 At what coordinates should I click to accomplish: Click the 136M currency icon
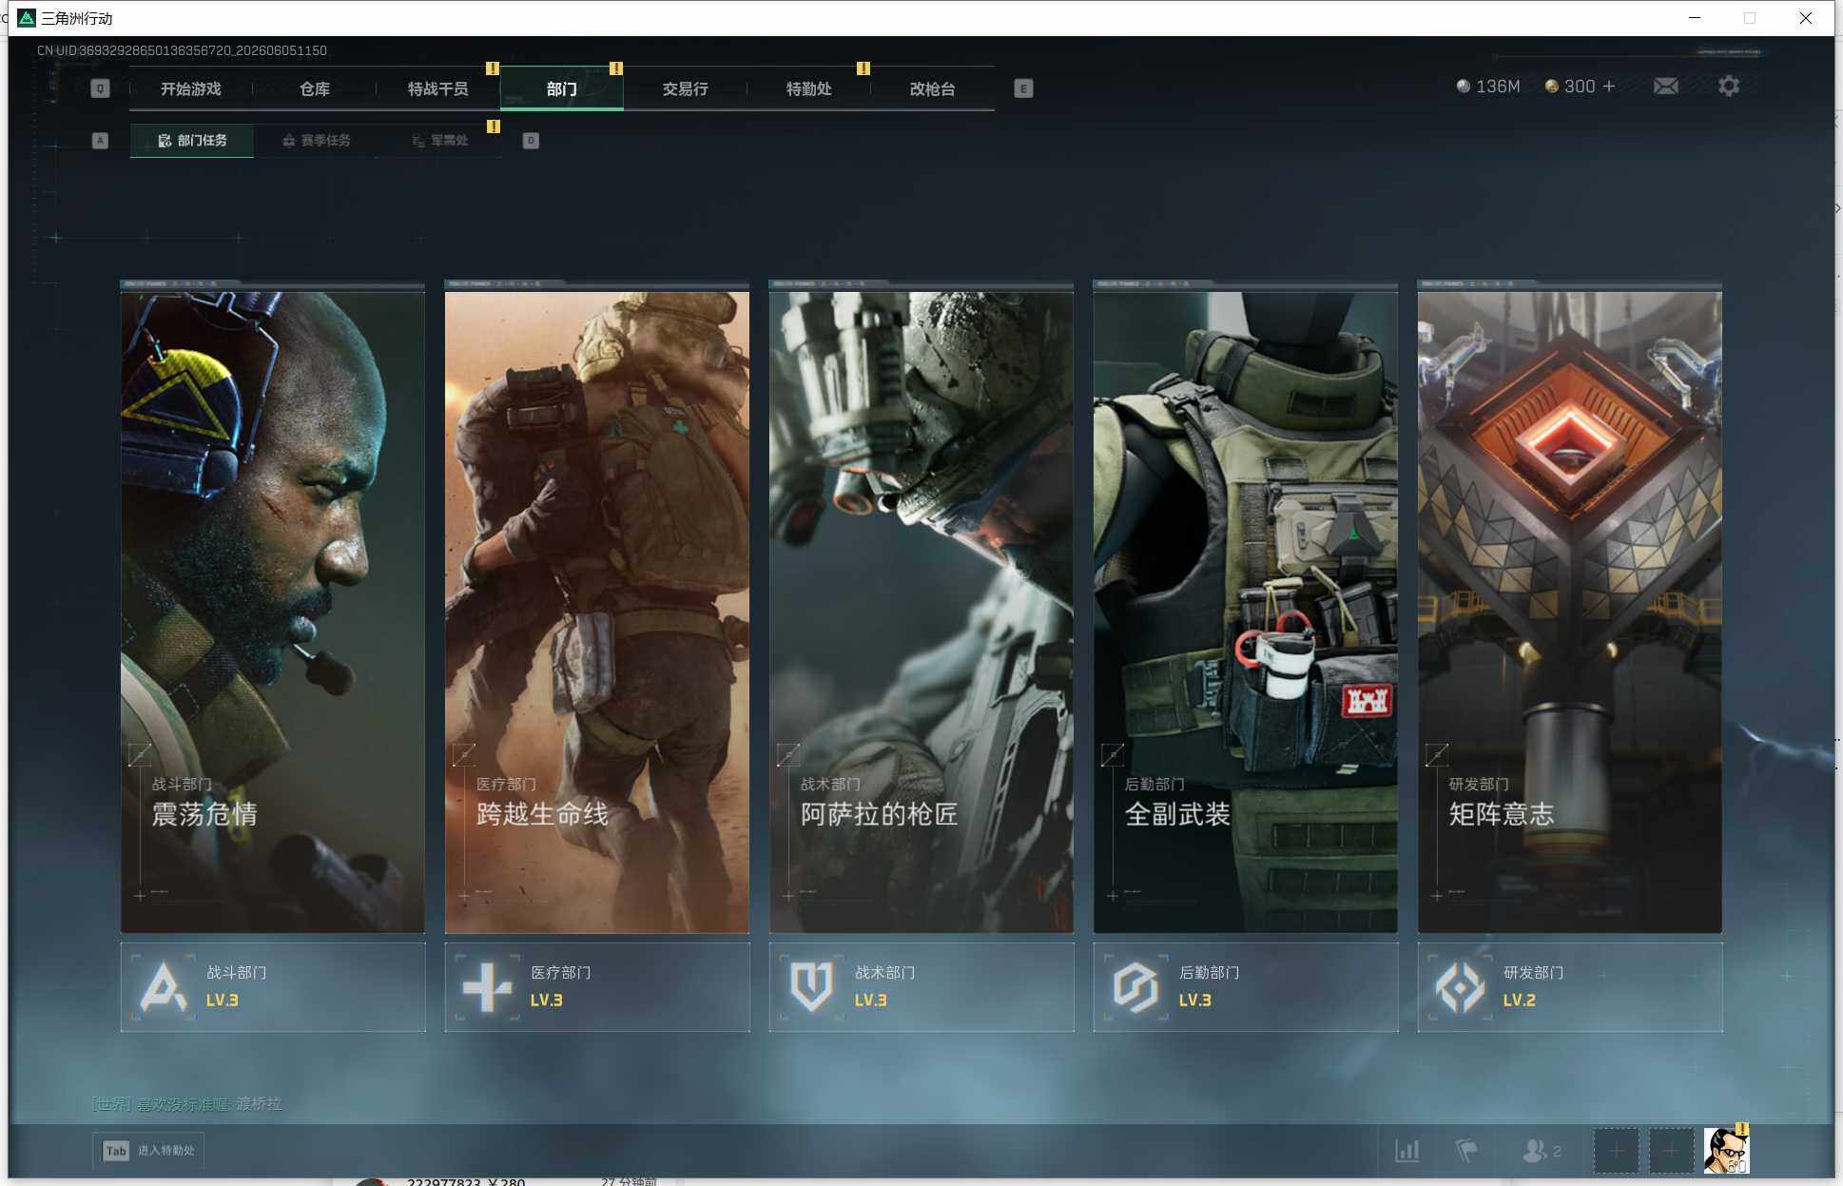[1464, 87]
